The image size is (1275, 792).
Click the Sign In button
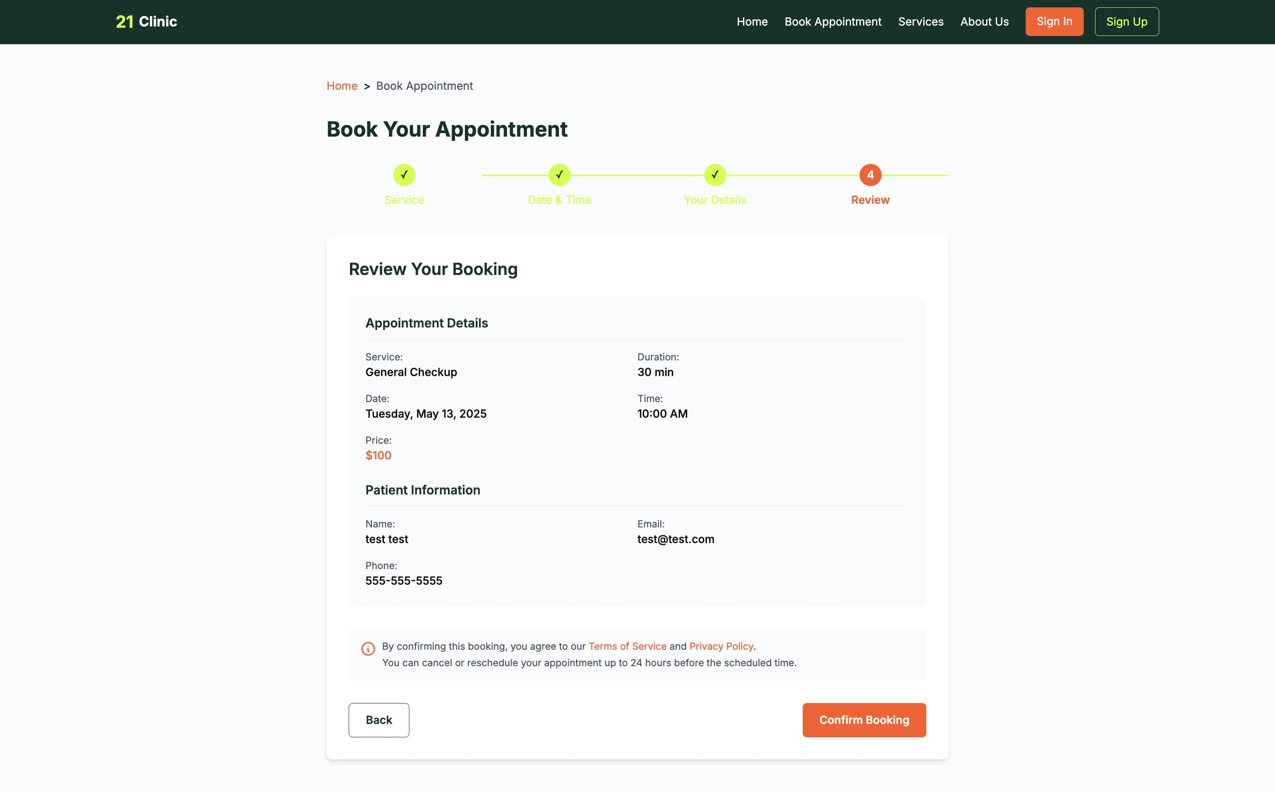pyautogui.click(x=1054, y=22)
